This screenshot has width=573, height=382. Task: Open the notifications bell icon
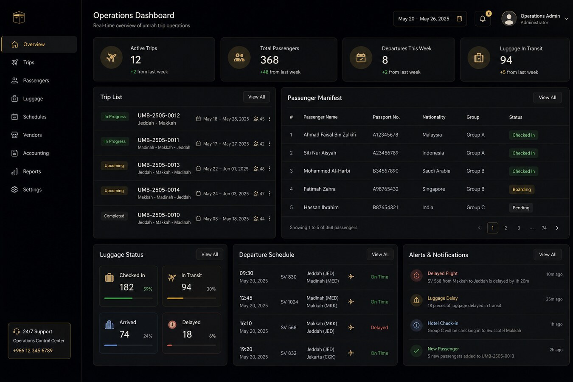(x=483, y=19)
